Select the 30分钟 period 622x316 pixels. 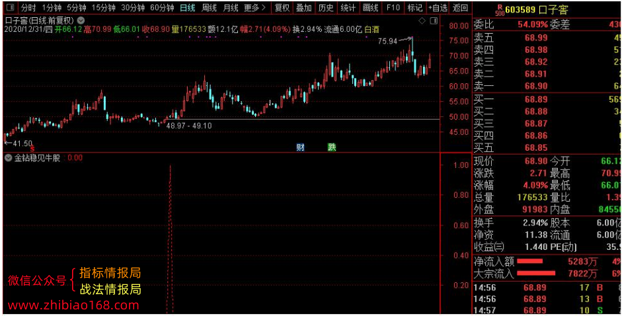pyautogui.click(x=133, y=7)
